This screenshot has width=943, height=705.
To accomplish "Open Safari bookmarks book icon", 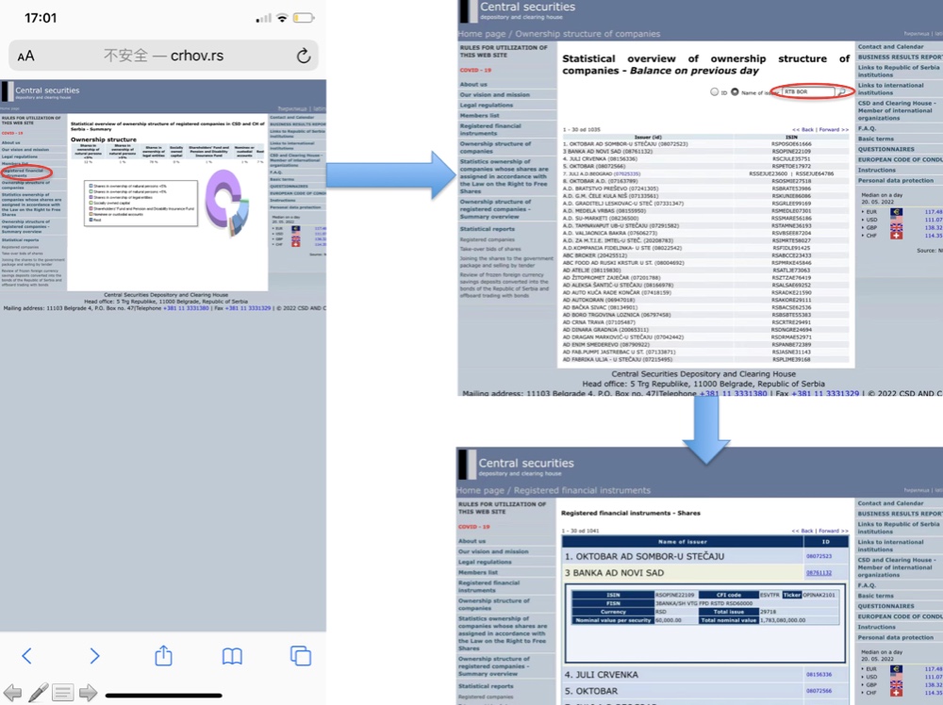I will 232,656.
